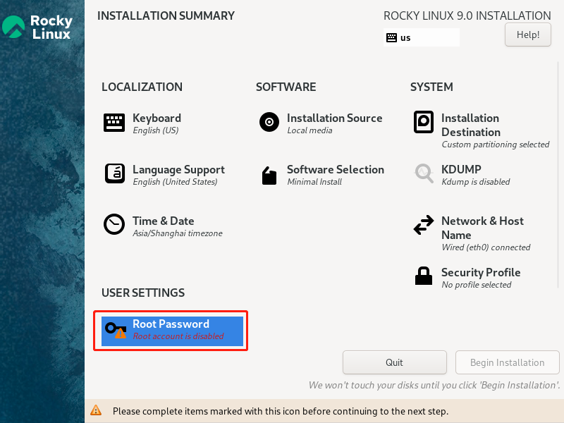
Task: Click the Installation Source disc icon
Action: click(x=269, y=123)
